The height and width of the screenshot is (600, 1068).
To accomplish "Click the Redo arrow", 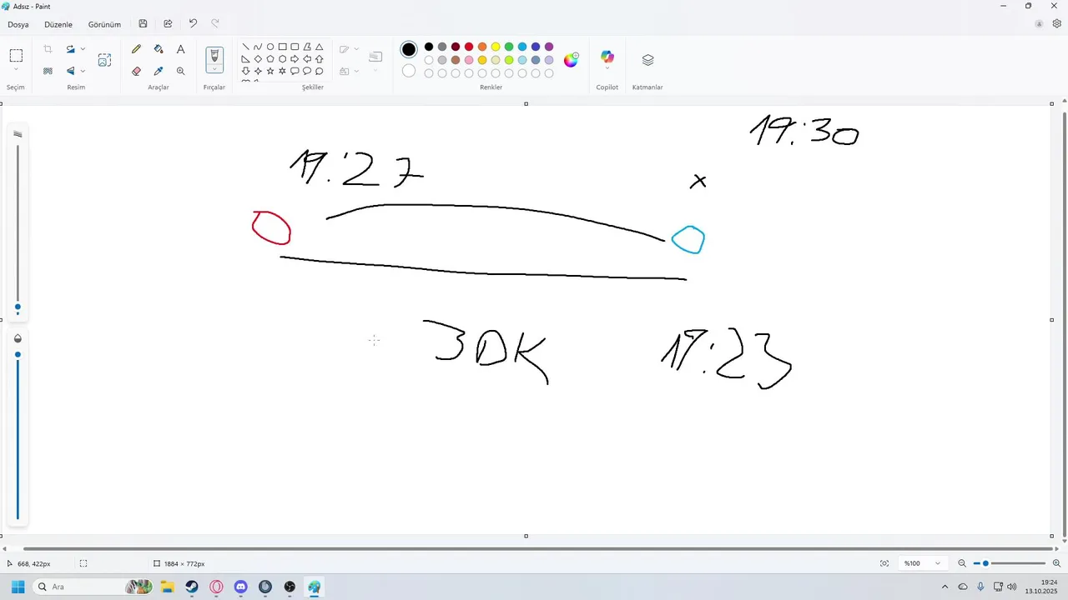I will [215, 24].
